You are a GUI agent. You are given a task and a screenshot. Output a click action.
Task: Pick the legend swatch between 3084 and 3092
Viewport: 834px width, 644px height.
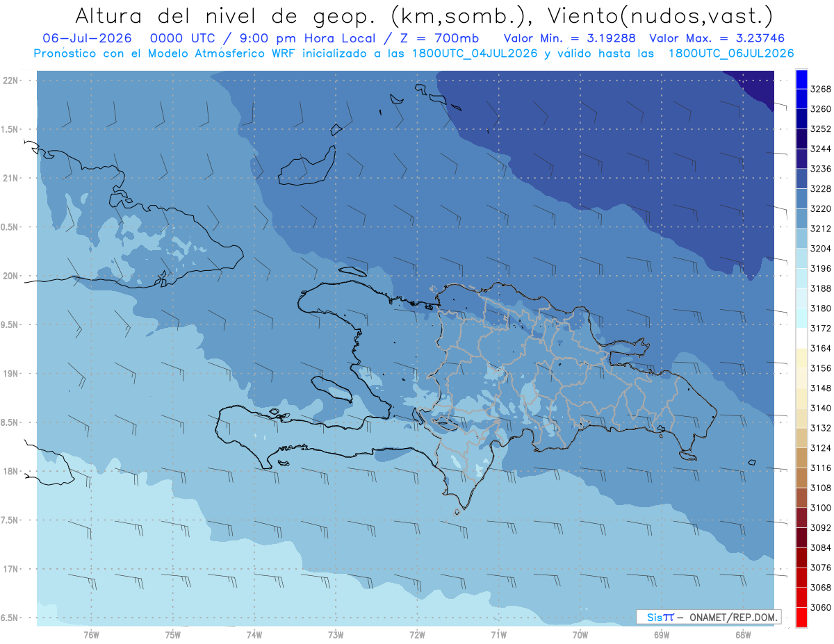click(801, 538)
